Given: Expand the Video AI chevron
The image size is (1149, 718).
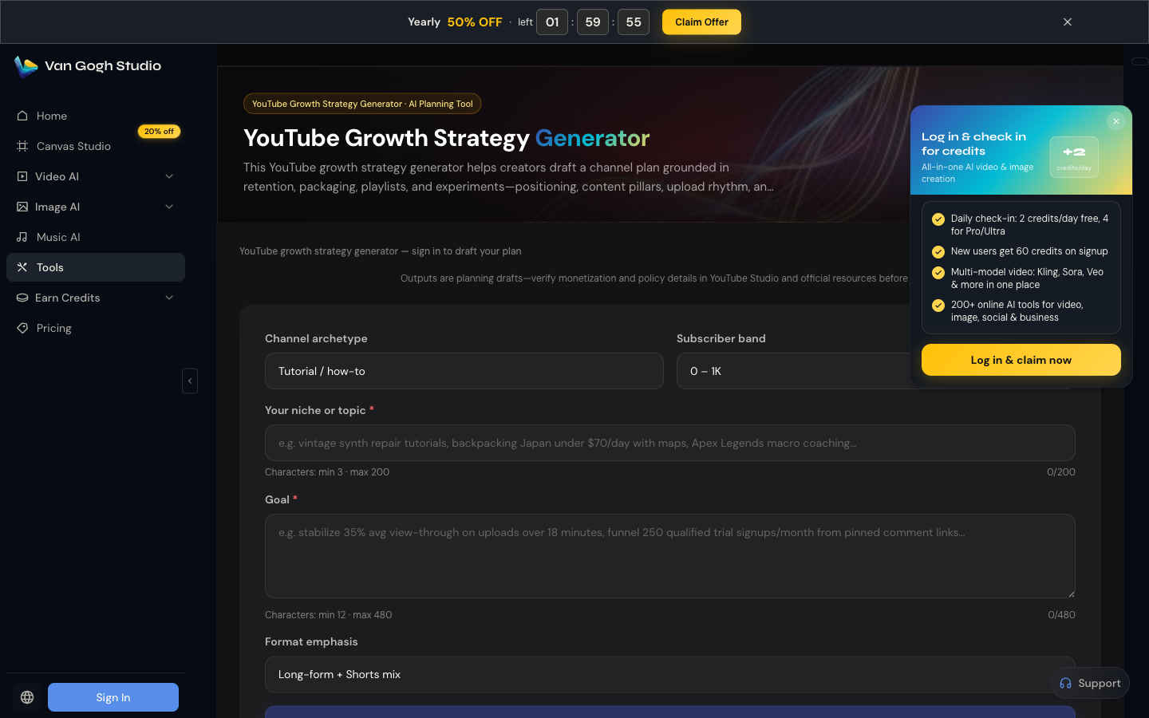Looking at the screenshot, I should pyautogui.click(x=169, y=176).
